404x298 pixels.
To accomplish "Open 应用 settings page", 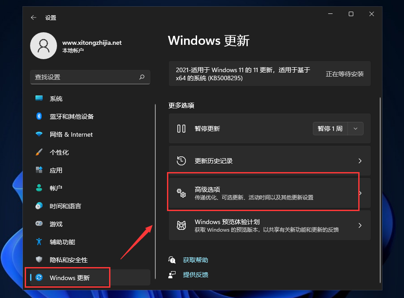I will (54, 170).
